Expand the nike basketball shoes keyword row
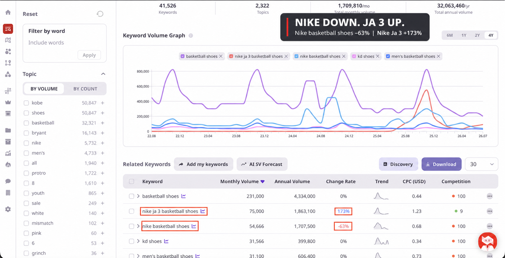Screen dimensions: 505x258 (x=138, y=226)
